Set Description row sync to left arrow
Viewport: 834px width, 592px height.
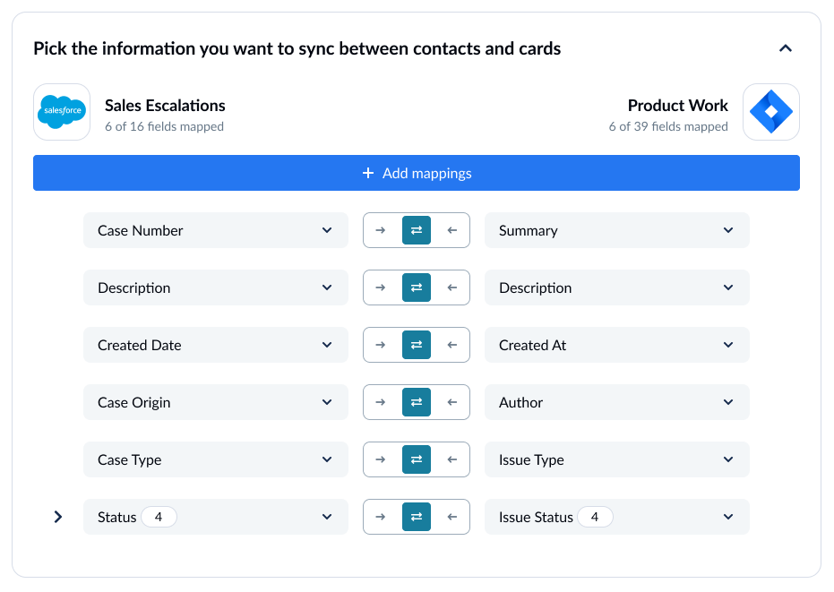452,287
